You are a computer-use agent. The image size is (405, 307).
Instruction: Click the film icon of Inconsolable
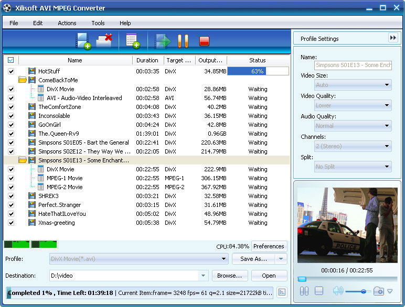pyautogui.click(x=32, y=116)
